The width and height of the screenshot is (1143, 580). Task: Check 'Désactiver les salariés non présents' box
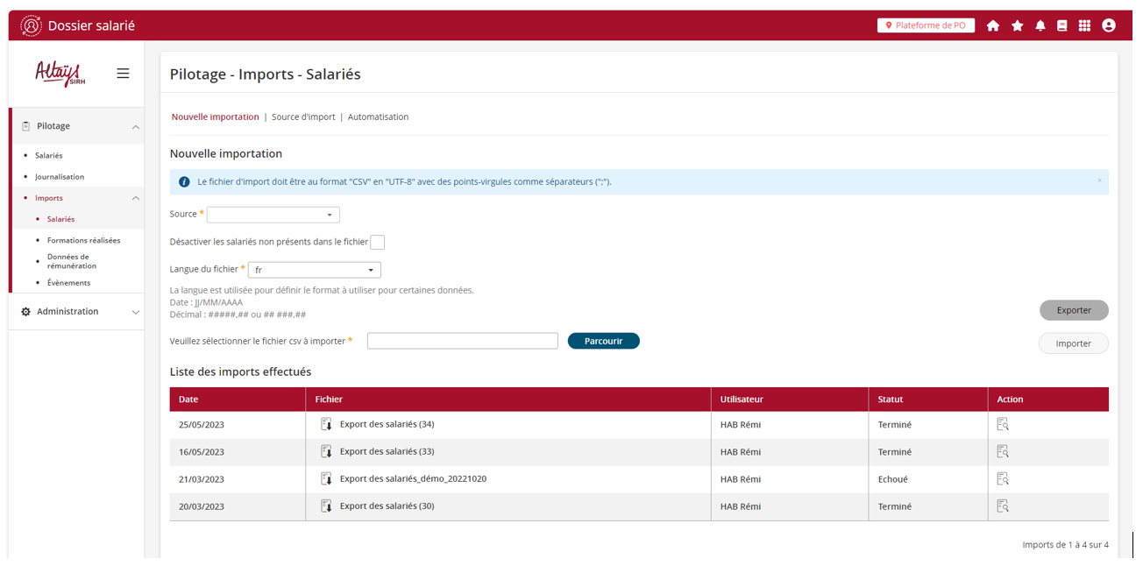tap(377, 243)
